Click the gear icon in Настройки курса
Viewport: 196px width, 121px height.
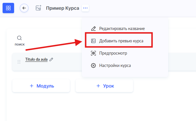click(93, 66)
